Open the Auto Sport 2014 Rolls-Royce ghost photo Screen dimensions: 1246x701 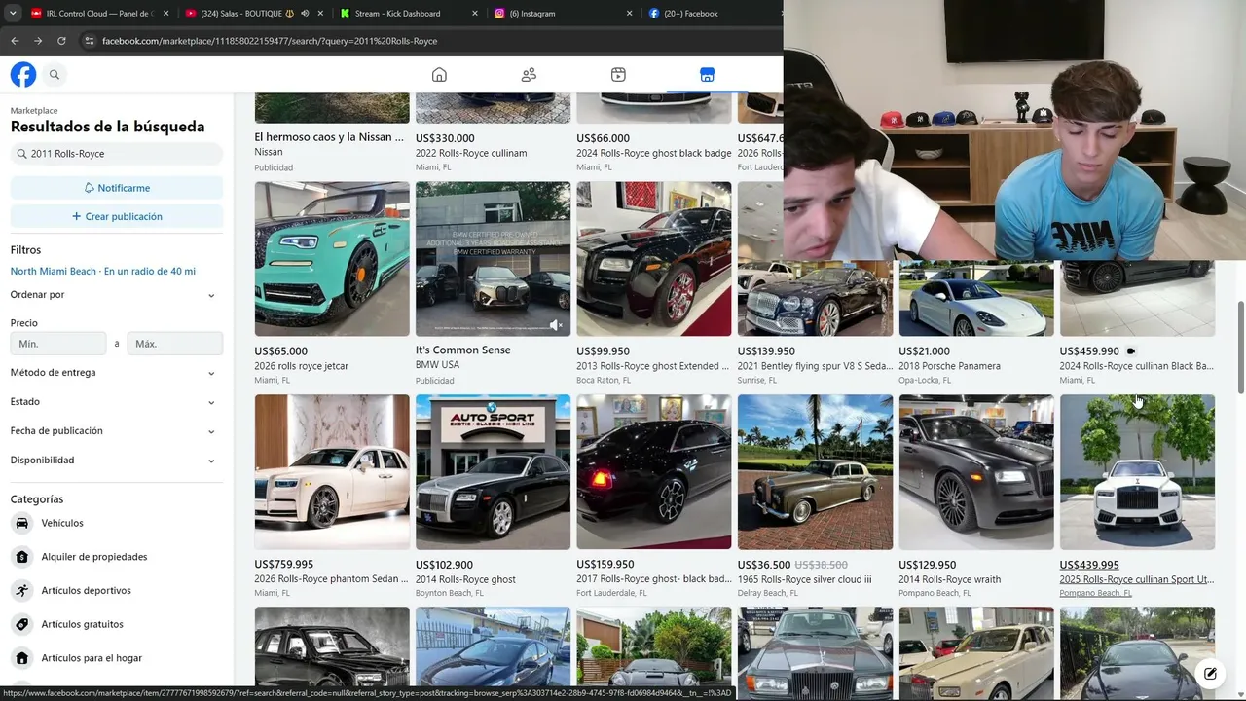[x=494, y=472]
